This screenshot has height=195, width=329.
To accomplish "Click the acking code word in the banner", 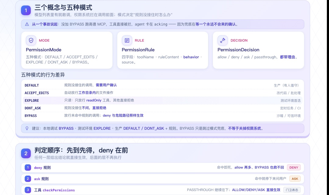I will [x=161, y=24].
